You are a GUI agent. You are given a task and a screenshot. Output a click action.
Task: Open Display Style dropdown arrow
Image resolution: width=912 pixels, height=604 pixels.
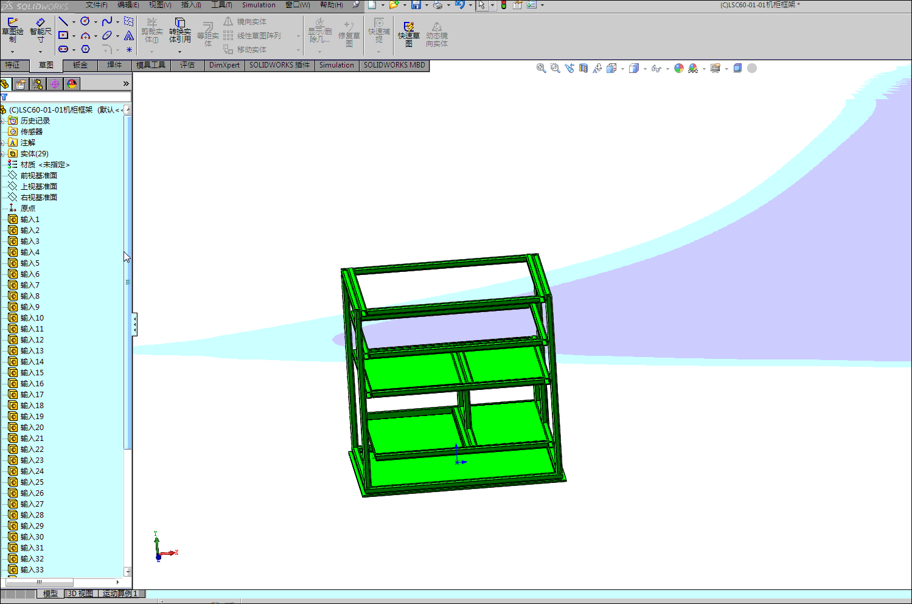pyautogui.click(x=645, y=69)
